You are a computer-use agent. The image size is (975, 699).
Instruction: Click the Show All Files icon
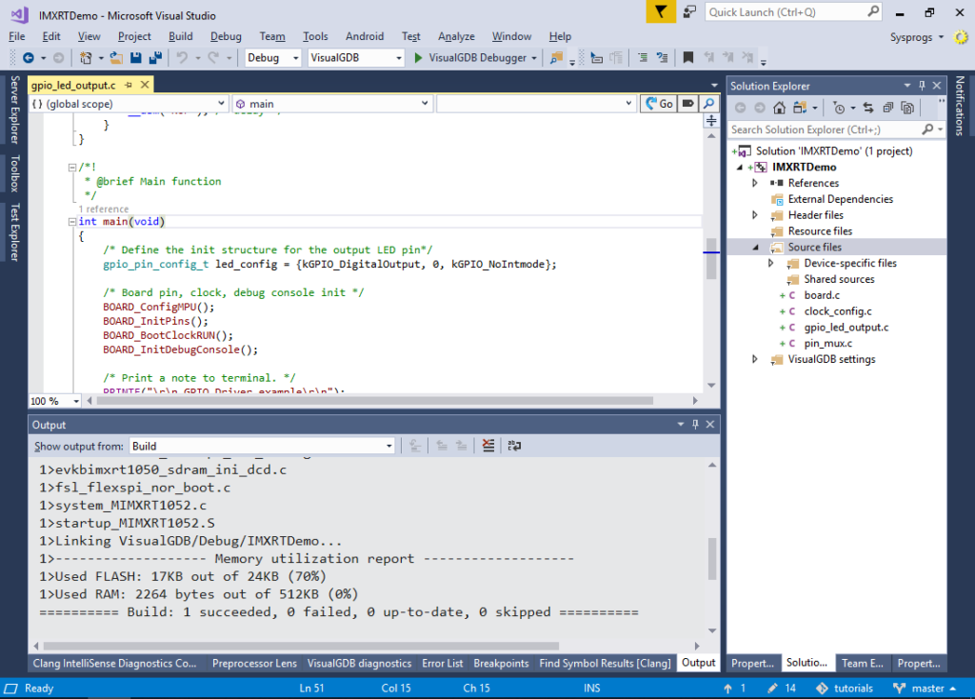907,109
